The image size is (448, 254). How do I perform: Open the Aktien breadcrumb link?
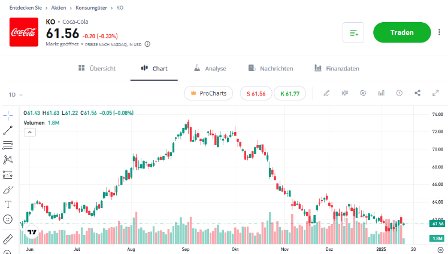[x=59, y=8]
